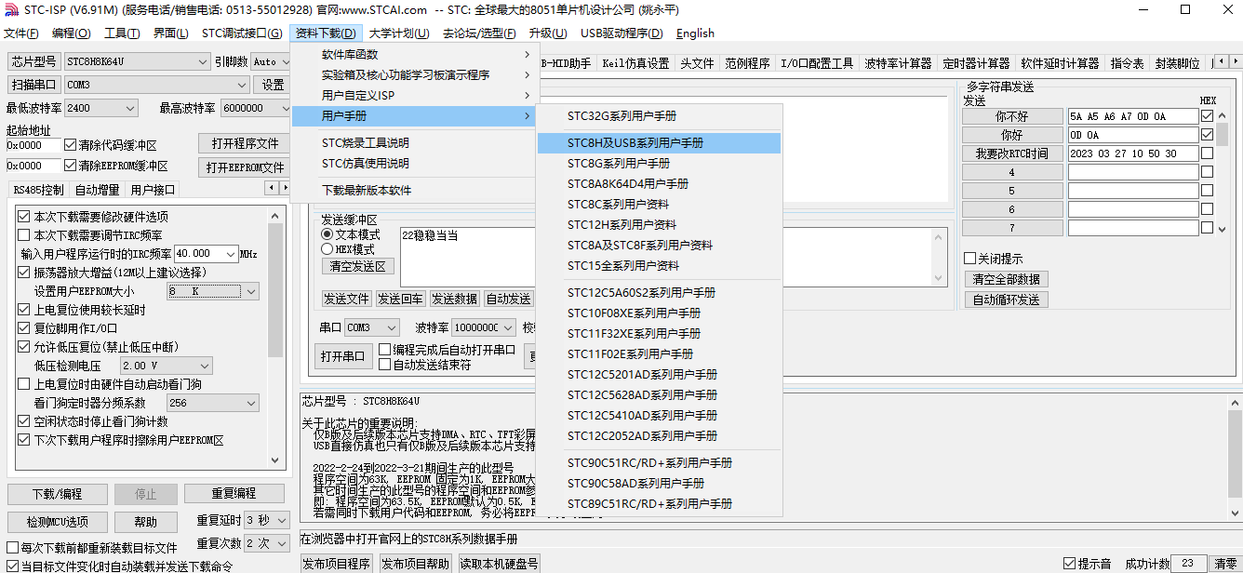Switch to the Keil仿真设置 tab
The width and height of the screenshot is (1243, 573).
point(635,63)
